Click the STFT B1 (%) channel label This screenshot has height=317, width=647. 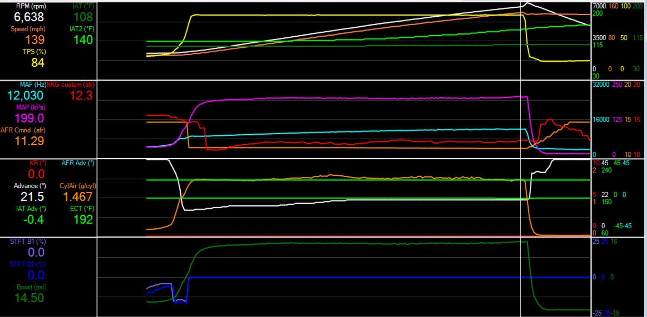[x=28, y=241]
